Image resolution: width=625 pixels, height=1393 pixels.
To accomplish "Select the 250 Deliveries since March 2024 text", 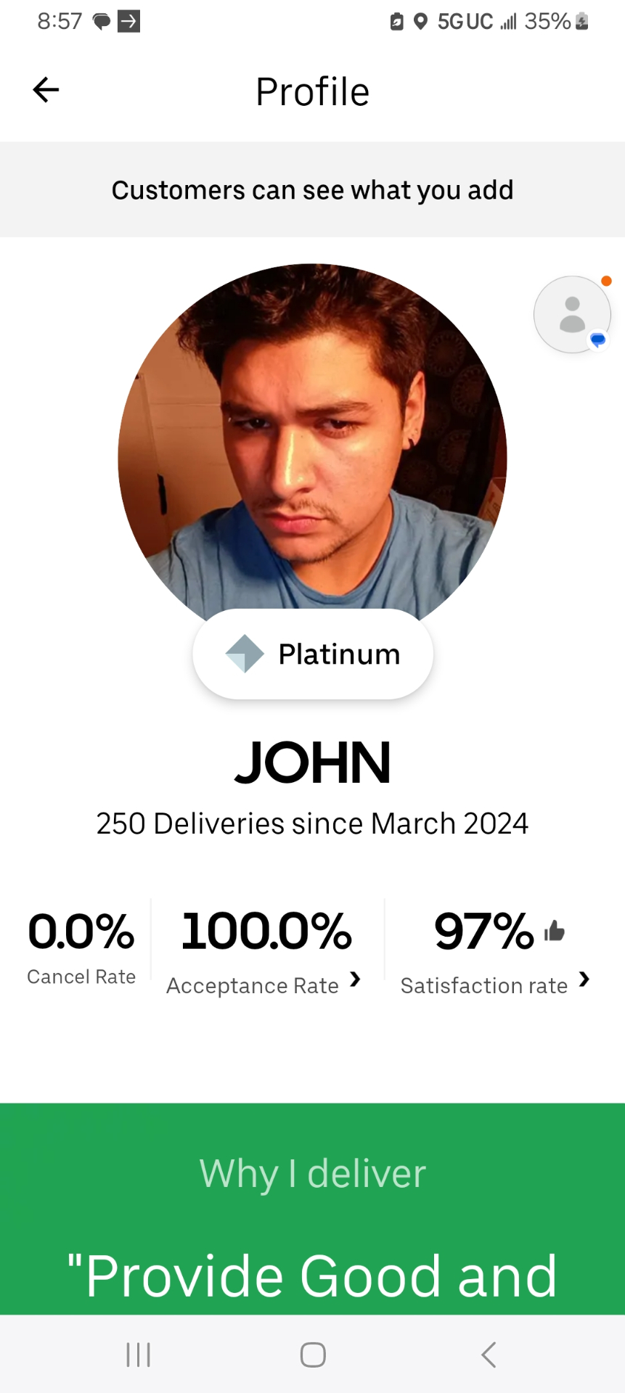I will click(312, 823).
